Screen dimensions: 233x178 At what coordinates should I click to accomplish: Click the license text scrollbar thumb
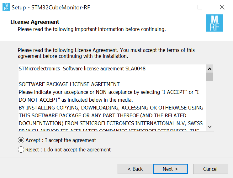click(x=209, y=77)
